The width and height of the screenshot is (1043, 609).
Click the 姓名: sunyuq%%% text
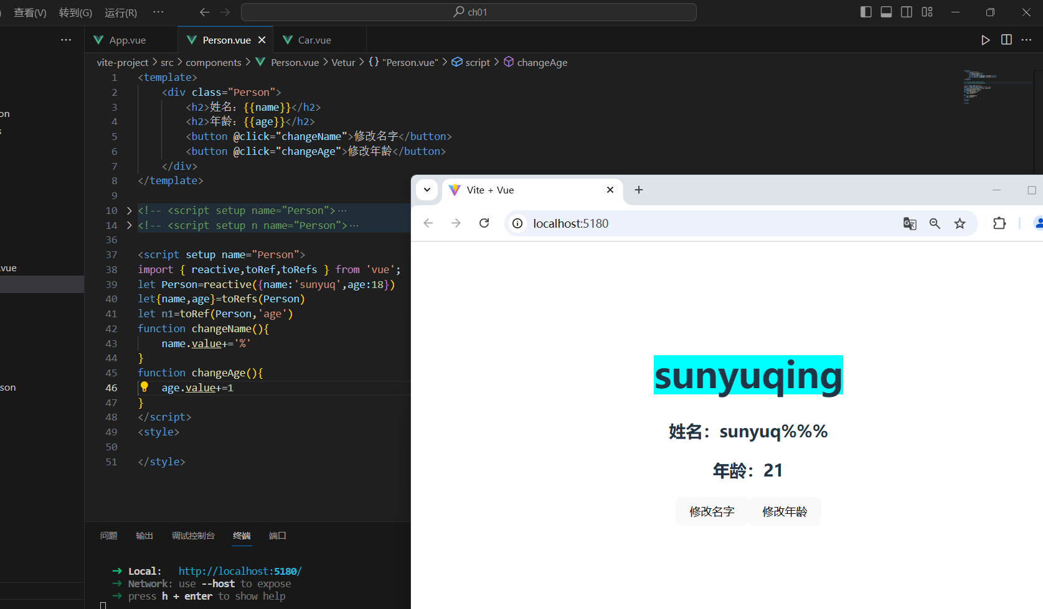click(748, 431)
